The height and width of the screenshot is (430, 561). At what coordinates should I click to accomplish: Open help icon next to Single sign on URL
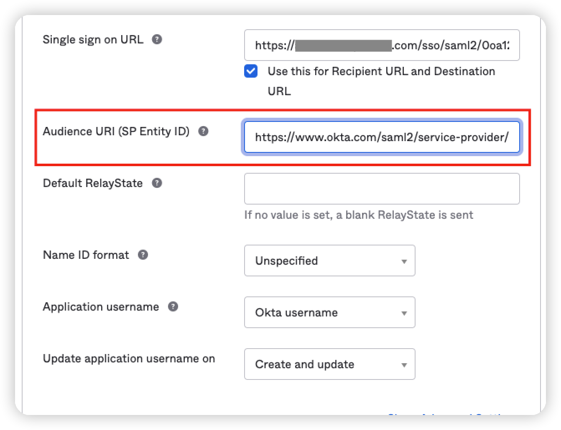point(157,40)
